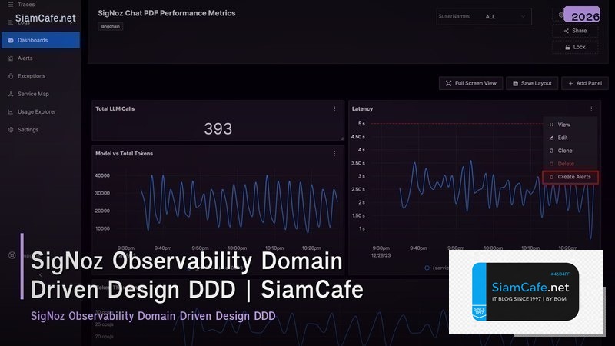This screenshot has width=615, height=346.
Task: Click the Latency panel title
Action: pyautogui.click(x=362, y=108)
